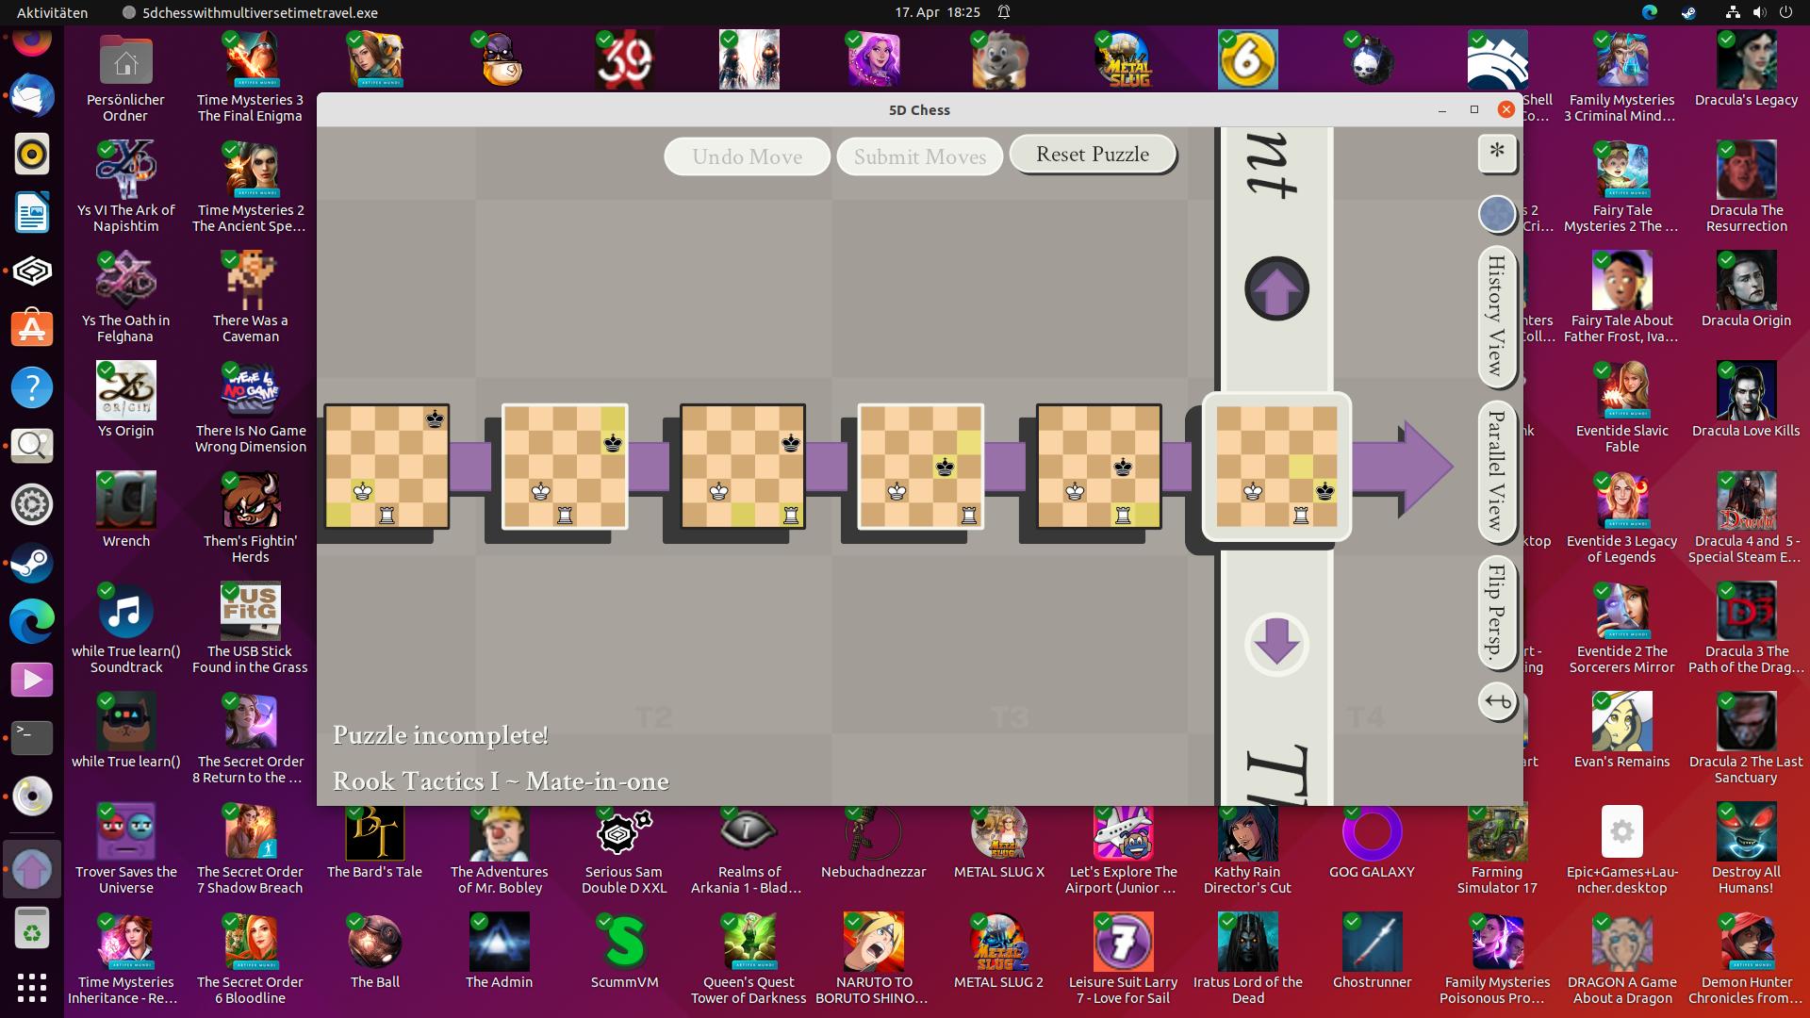The image size is (1810, 1018).
Task: Select There Was a Caveman desktop icon
Action: tap(250, 298)
